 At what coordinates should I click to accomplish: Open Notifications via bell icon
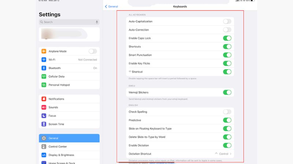44,99
